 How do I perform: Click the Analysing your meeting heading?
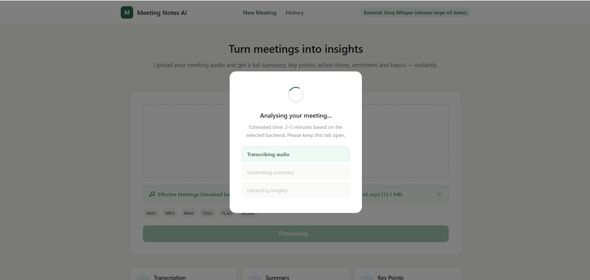tap(296, 115)
